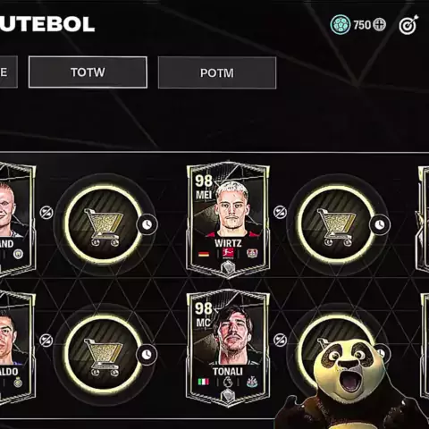Select the partially visible tab left of TOTW
Viewport: 429px width, 429px height.
[x=8, y=72]
